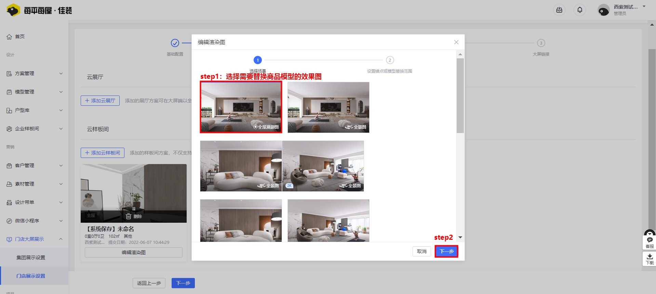Click the dialog scrollbar down arrow

click(460, 237)
